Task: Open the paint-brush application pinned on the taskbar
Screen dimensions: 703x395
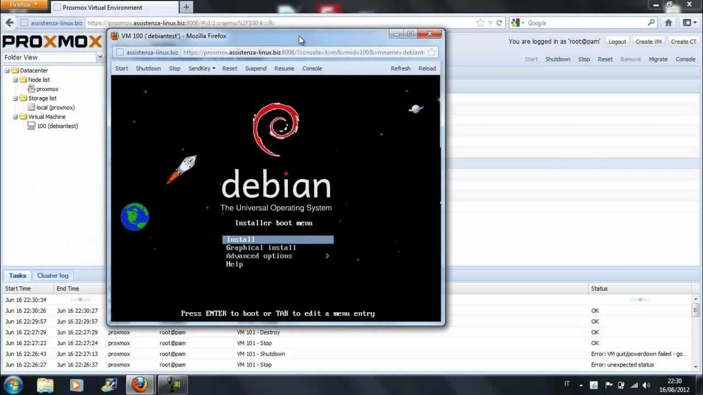Action: tap(108, 385)
